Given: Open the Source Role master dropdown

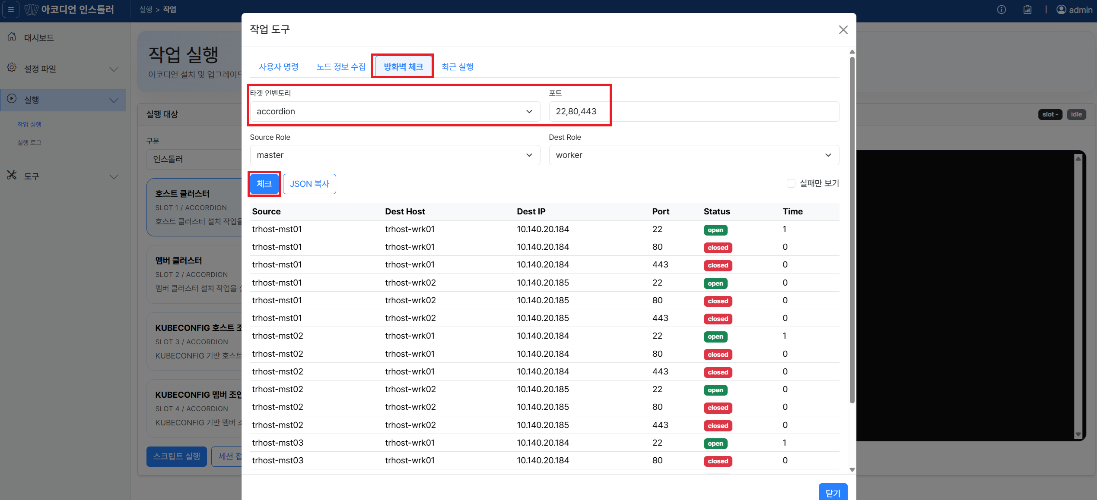Looking at the screenshot, I should [x=395, y=155].
